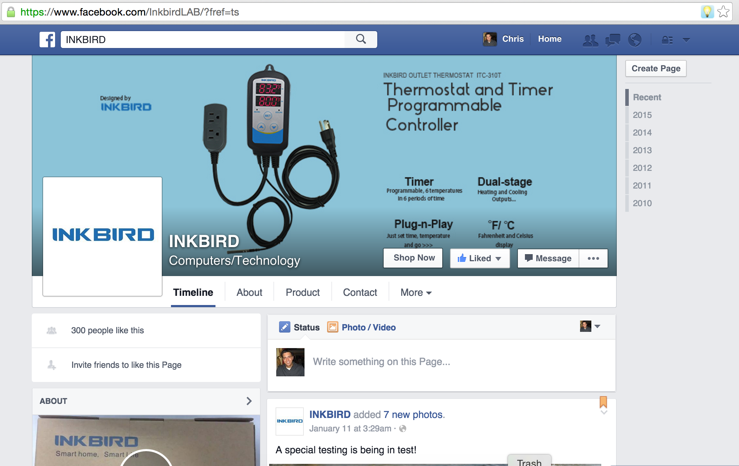Image resolution: width=739 pixels, height=466 pixels.
Task: Click the INKBIRD page profile picture
Action: point(102,237)
